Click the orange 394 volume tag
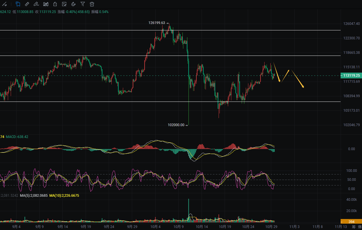Image resolution: width=362 pixels, height=230 pixels. [351, 222]
